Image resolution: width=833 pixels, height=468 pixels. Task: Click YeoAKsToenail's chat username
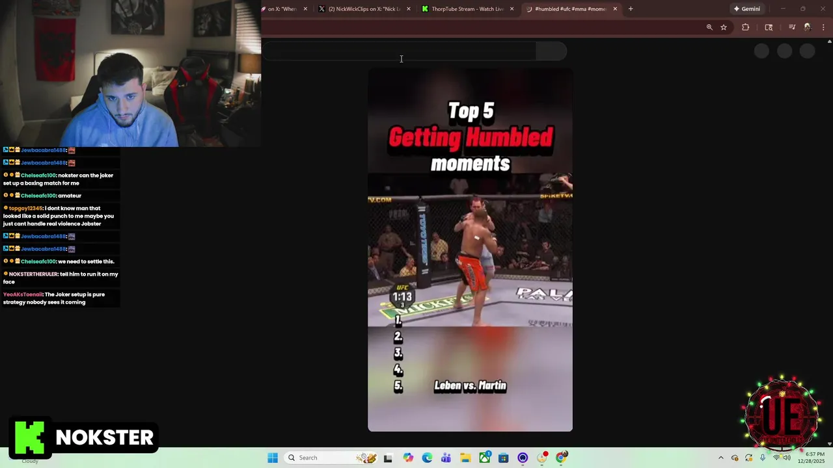(23, 294)
